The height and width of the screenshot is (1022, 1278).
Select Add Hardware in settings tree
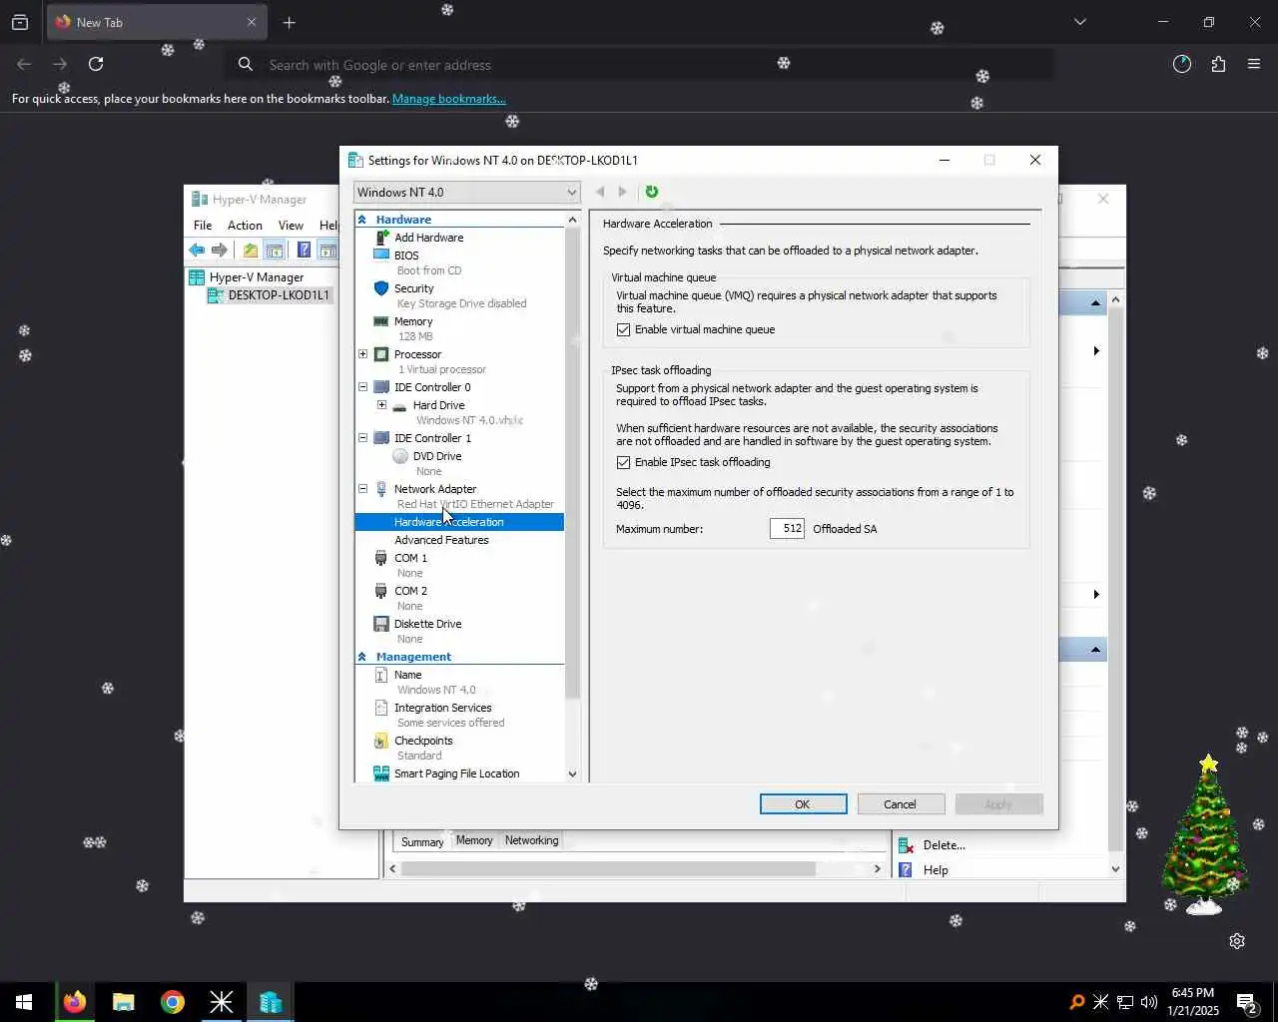pos(428,238)
